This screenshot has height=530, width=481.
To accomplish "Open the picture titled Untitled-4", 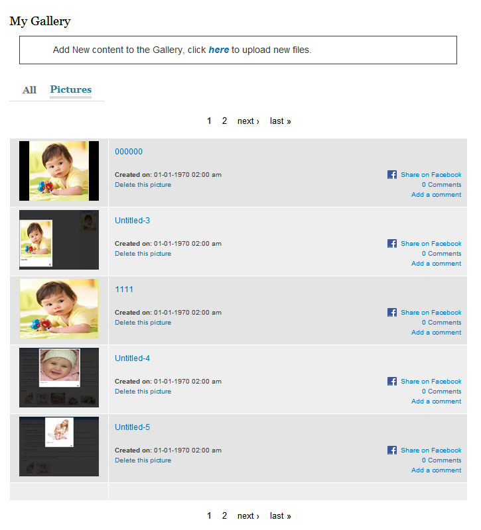I will [x=132, y=358].
